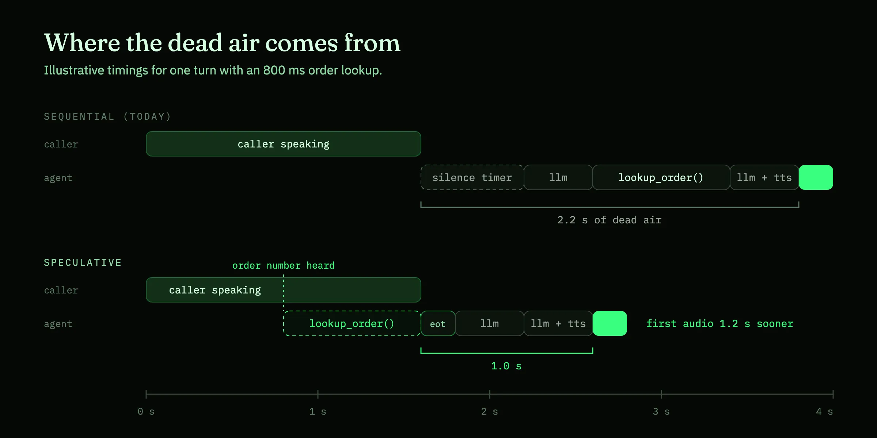Click the 'eot' block
877x438 pixels.
(438, 323)
